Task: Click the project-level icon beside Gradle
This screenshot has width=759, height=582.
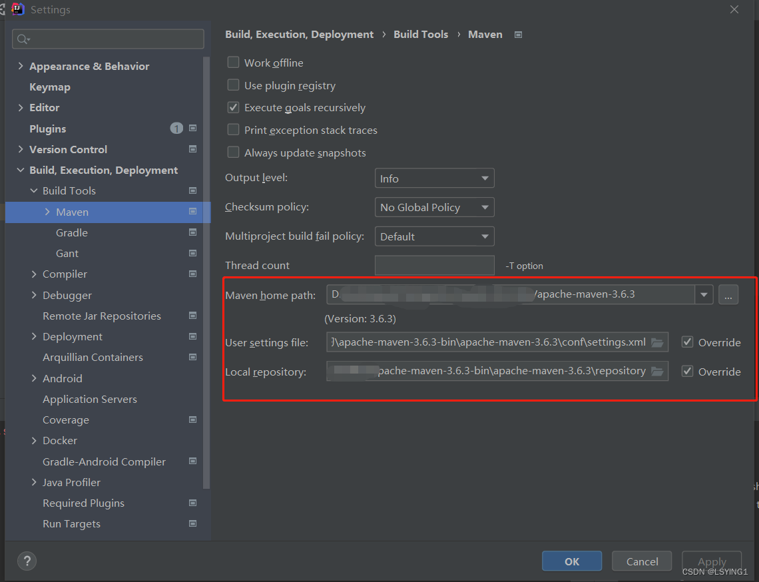Action: tap(192, 232)
